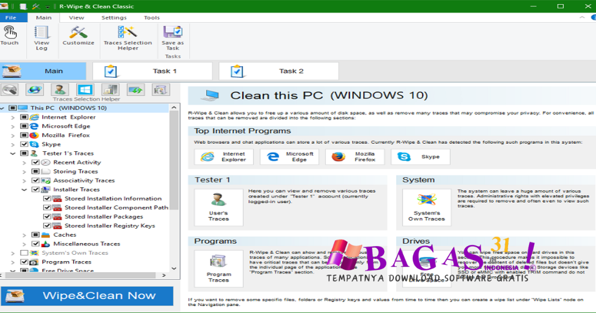
Task: Open User's Traces tile
Action: (x=219, y=207)
